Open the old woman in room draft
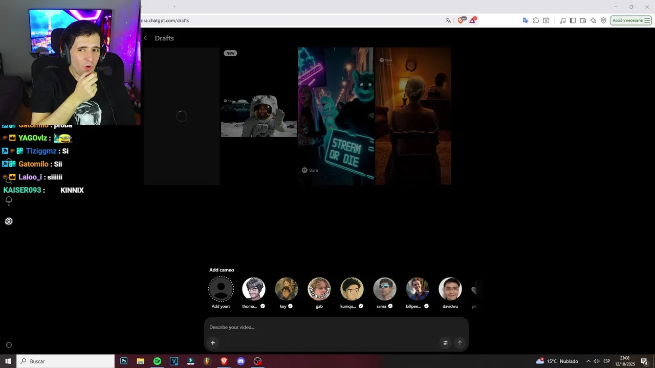This screenshot has height=368, width=655. pyautogui.click(x=413, y=116)
